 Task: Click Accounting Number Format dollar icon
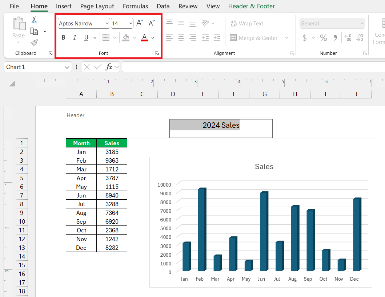[x=305, y=38]
